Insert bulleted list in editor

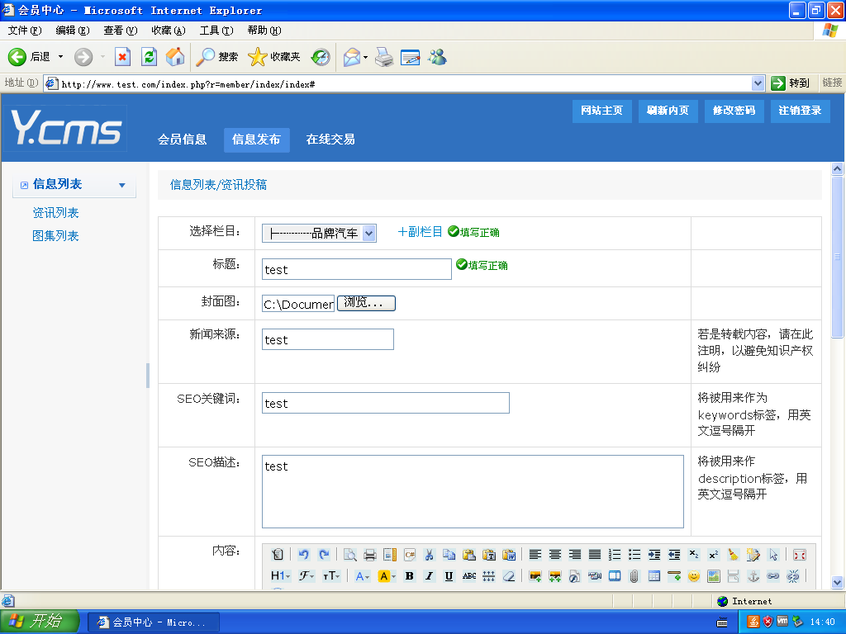coord(634,554)
